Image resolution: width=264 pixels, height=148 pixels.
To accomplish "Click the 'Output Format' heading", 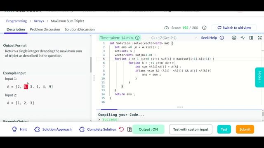I will click(x=15, y=46).
